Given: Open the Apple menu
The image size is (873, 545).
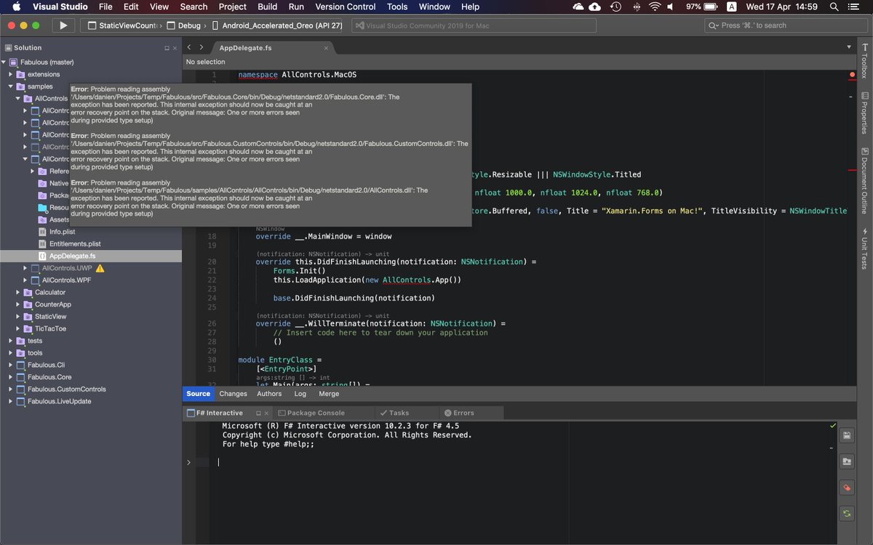Looking at the screenshot, I should [x=15, y=7].
